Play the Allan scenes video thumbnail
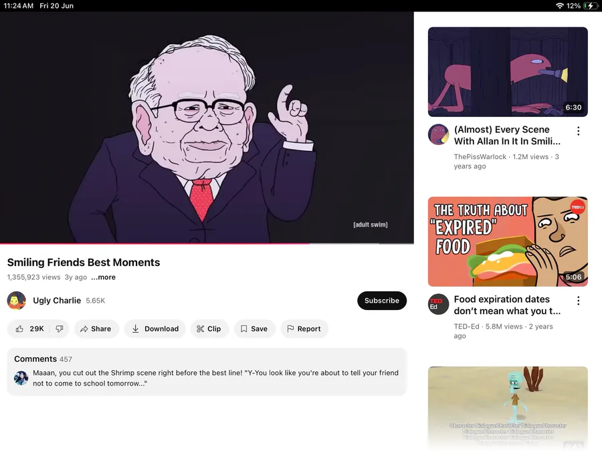The height and width of the screenshot is (451, 602). coord(508,71)
